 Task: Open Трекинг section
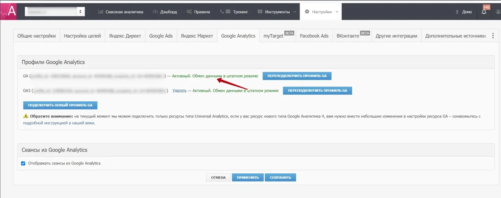[234, 12]
